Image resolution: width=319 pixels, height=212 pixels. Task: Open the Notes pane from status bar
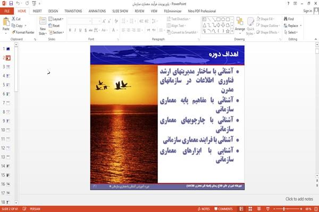(204, 209)
